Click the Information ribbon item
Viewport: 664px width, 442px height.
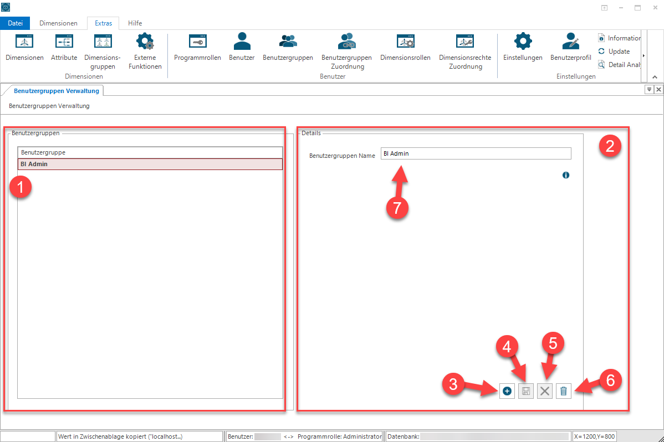(619, 38)
